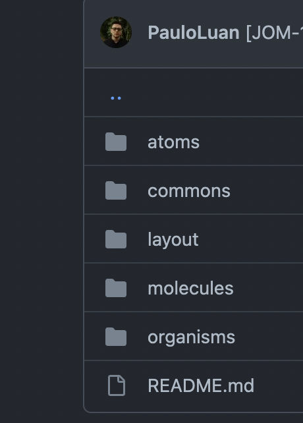Viewport: 303px width, 423px height.
Task: Click the folder icon beside commons
Action: coord(116,190)
